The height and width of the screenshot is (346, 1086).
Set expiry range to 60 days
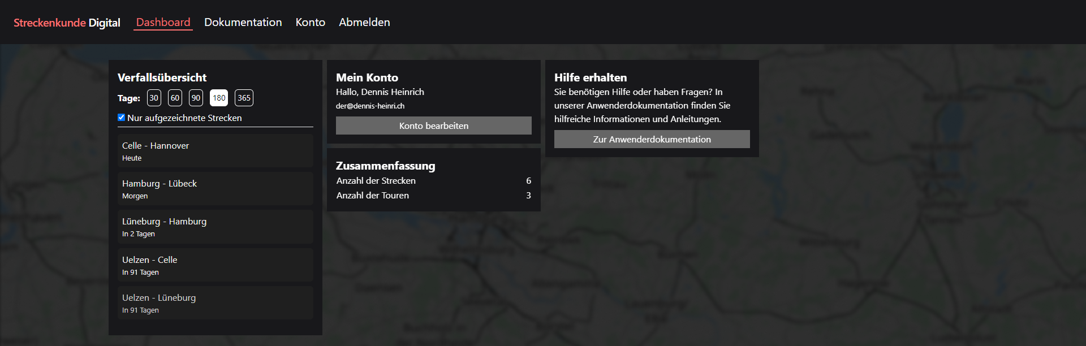[x=175, y=98]
